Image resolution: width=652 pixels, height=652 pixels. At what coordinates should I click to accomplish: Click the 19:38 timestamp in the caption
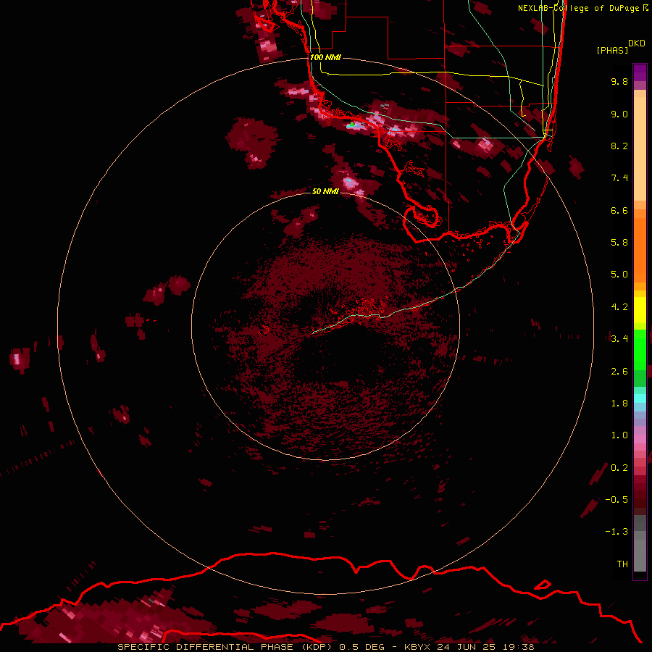[x=518, y=647]
